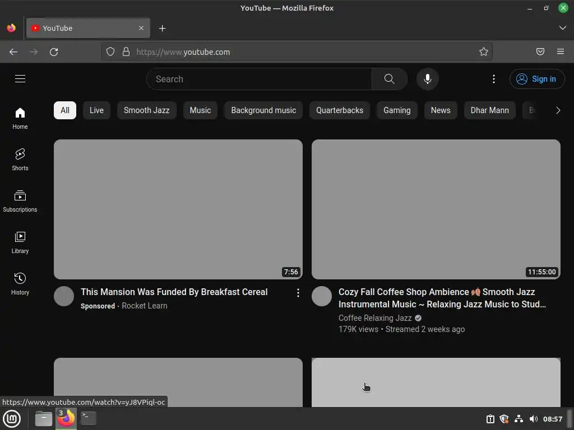Open Shorts from the sidebar
574x430 pixels.
(x=20, y=160)
